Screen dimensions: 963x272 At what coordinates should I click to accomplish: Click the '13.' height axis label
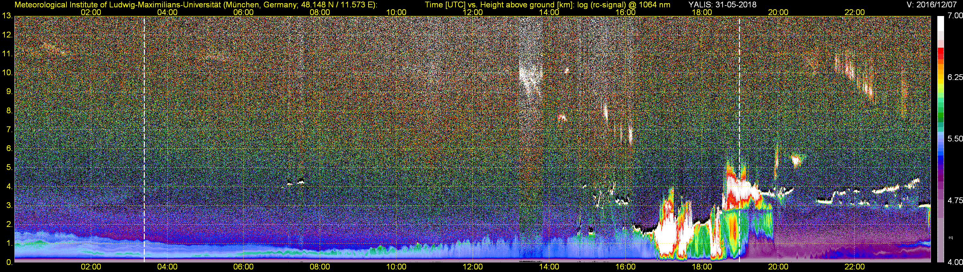click(7, 16)
